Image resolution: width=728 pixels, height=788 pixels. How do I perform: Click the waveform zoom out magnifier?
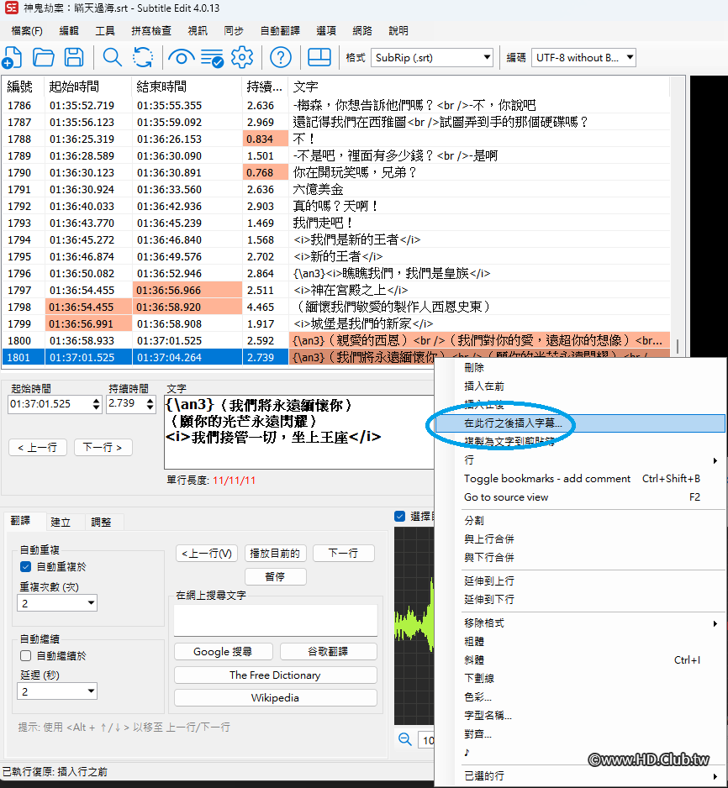[x=404, y=739]
